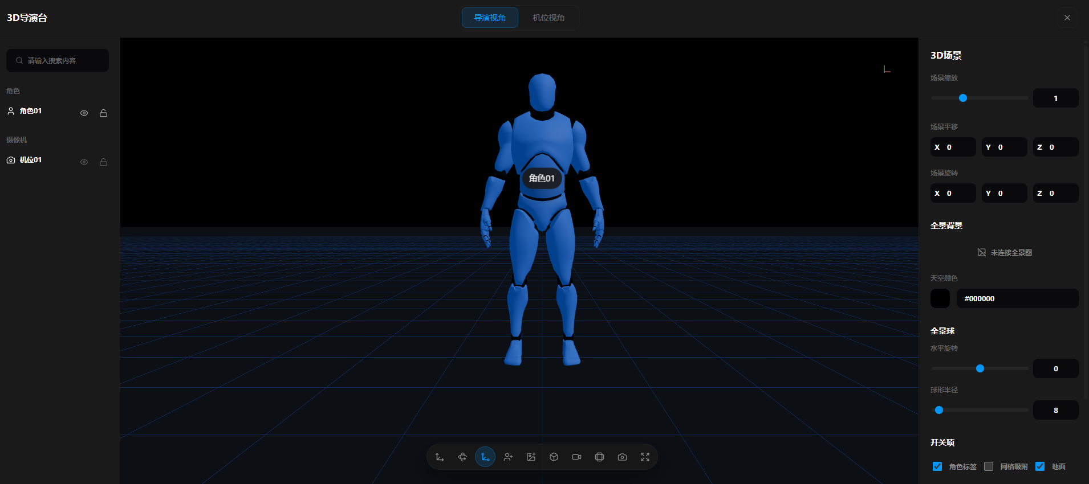Click the 全景背景 section heading
Screen dimensions: 1089x484
(x=946, y=225)
